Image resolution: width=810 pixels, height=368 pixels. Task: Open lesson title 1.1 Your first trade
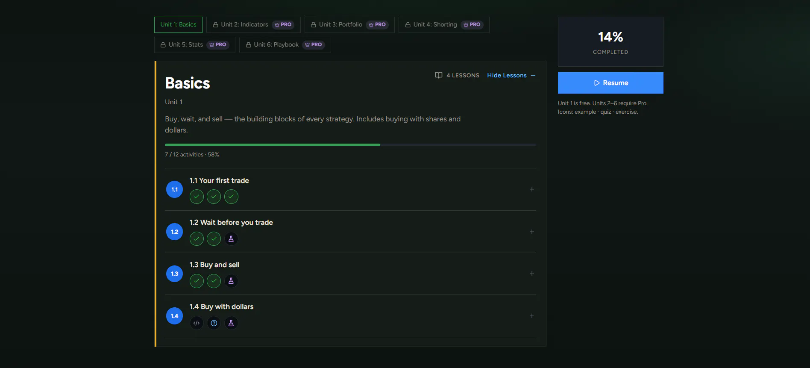click(x=219, y=181)
